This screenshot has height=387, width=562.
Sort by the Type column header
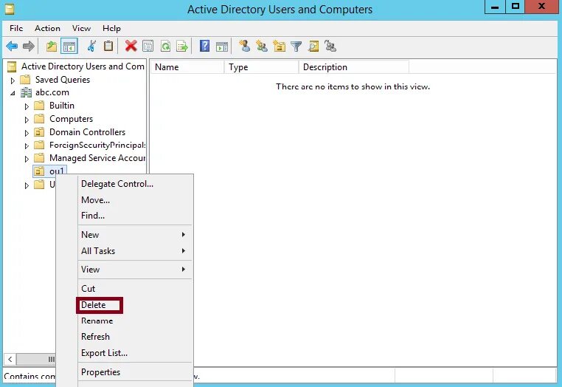(x=262, y=67)
